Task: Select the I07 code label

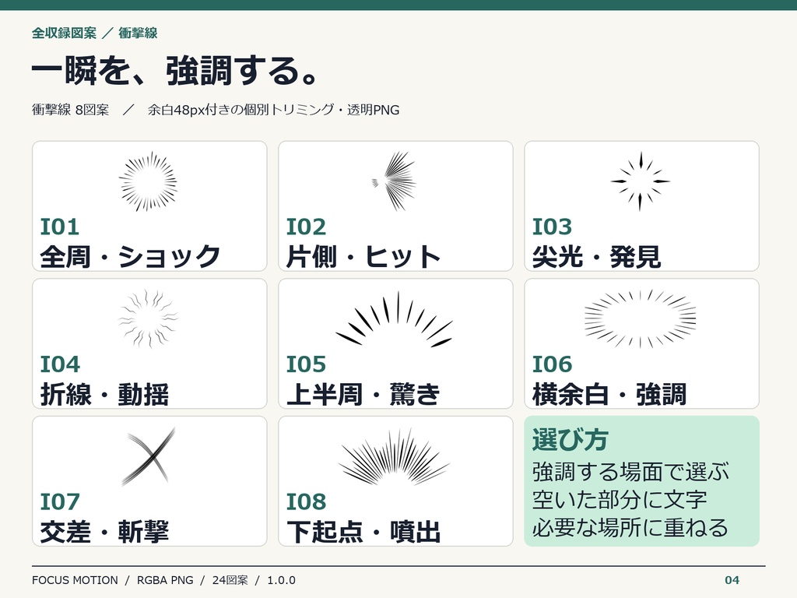Action: pyautogui.click(x=60, y=502)
